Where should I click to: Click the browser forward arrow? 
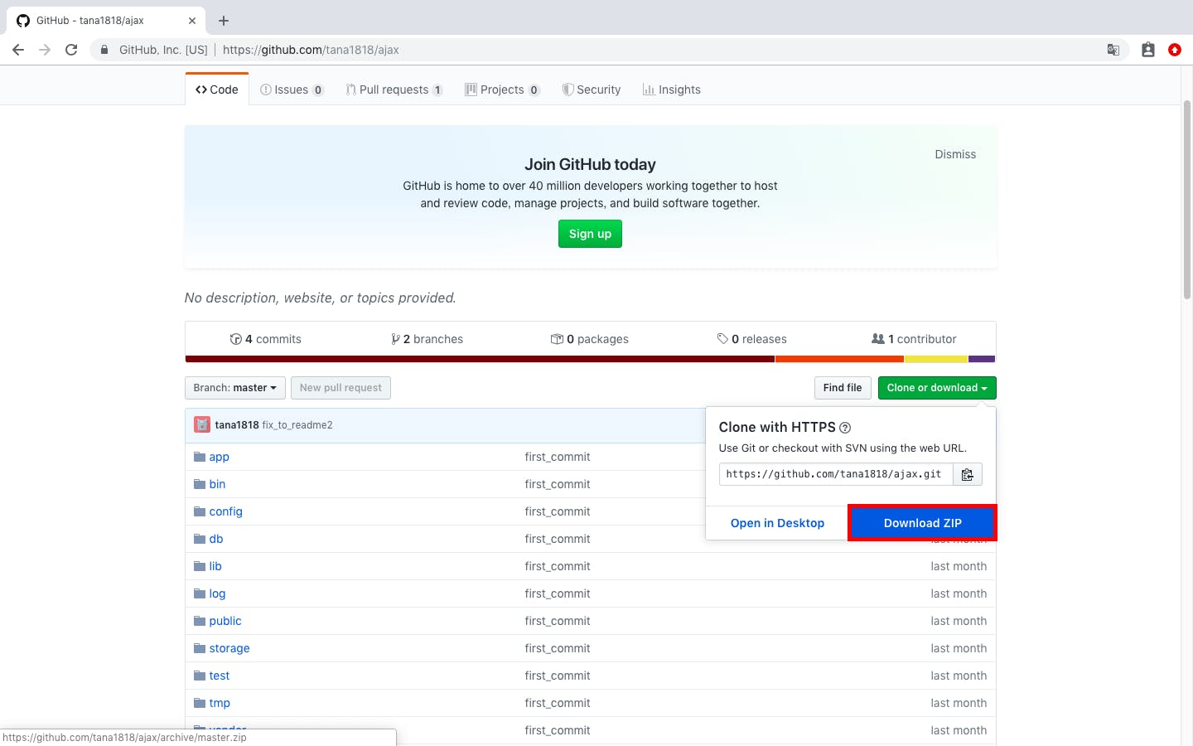point(45,50)
